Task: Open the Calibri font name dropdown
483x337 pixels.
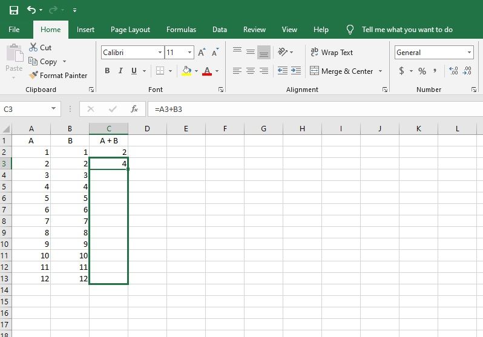Action: [x=160, y=53]
